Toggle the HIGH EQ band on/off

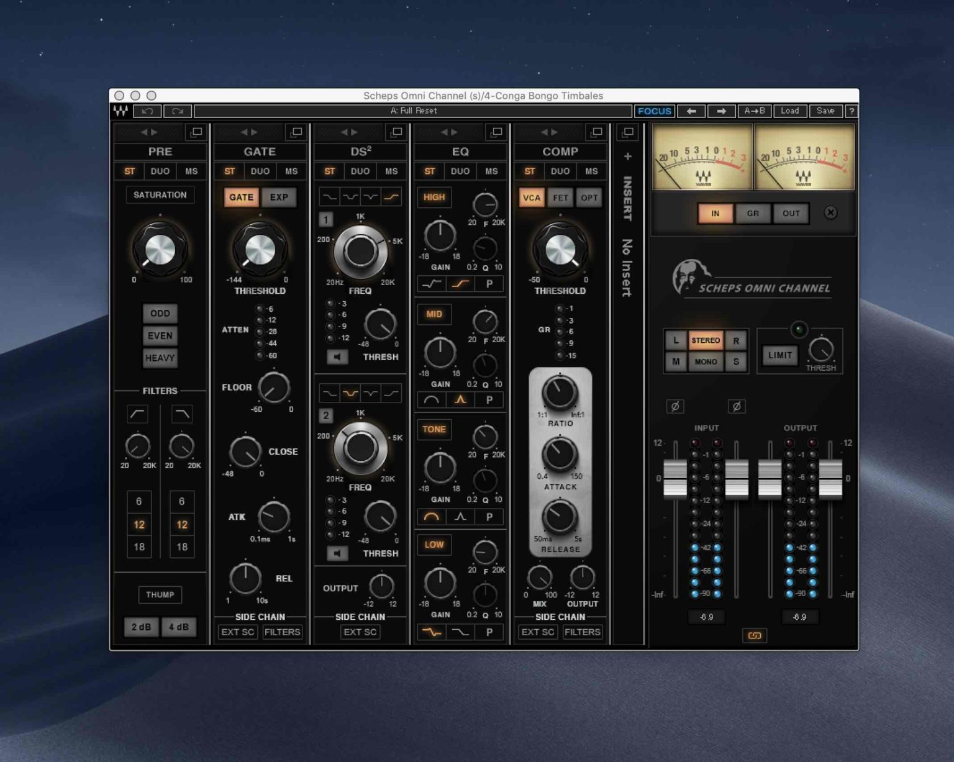[x=434, y=197]
